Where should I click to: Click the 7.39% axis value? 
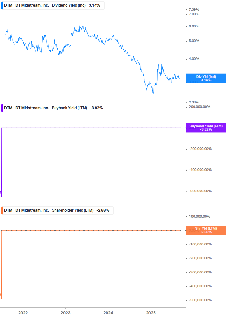pos(194,9)
